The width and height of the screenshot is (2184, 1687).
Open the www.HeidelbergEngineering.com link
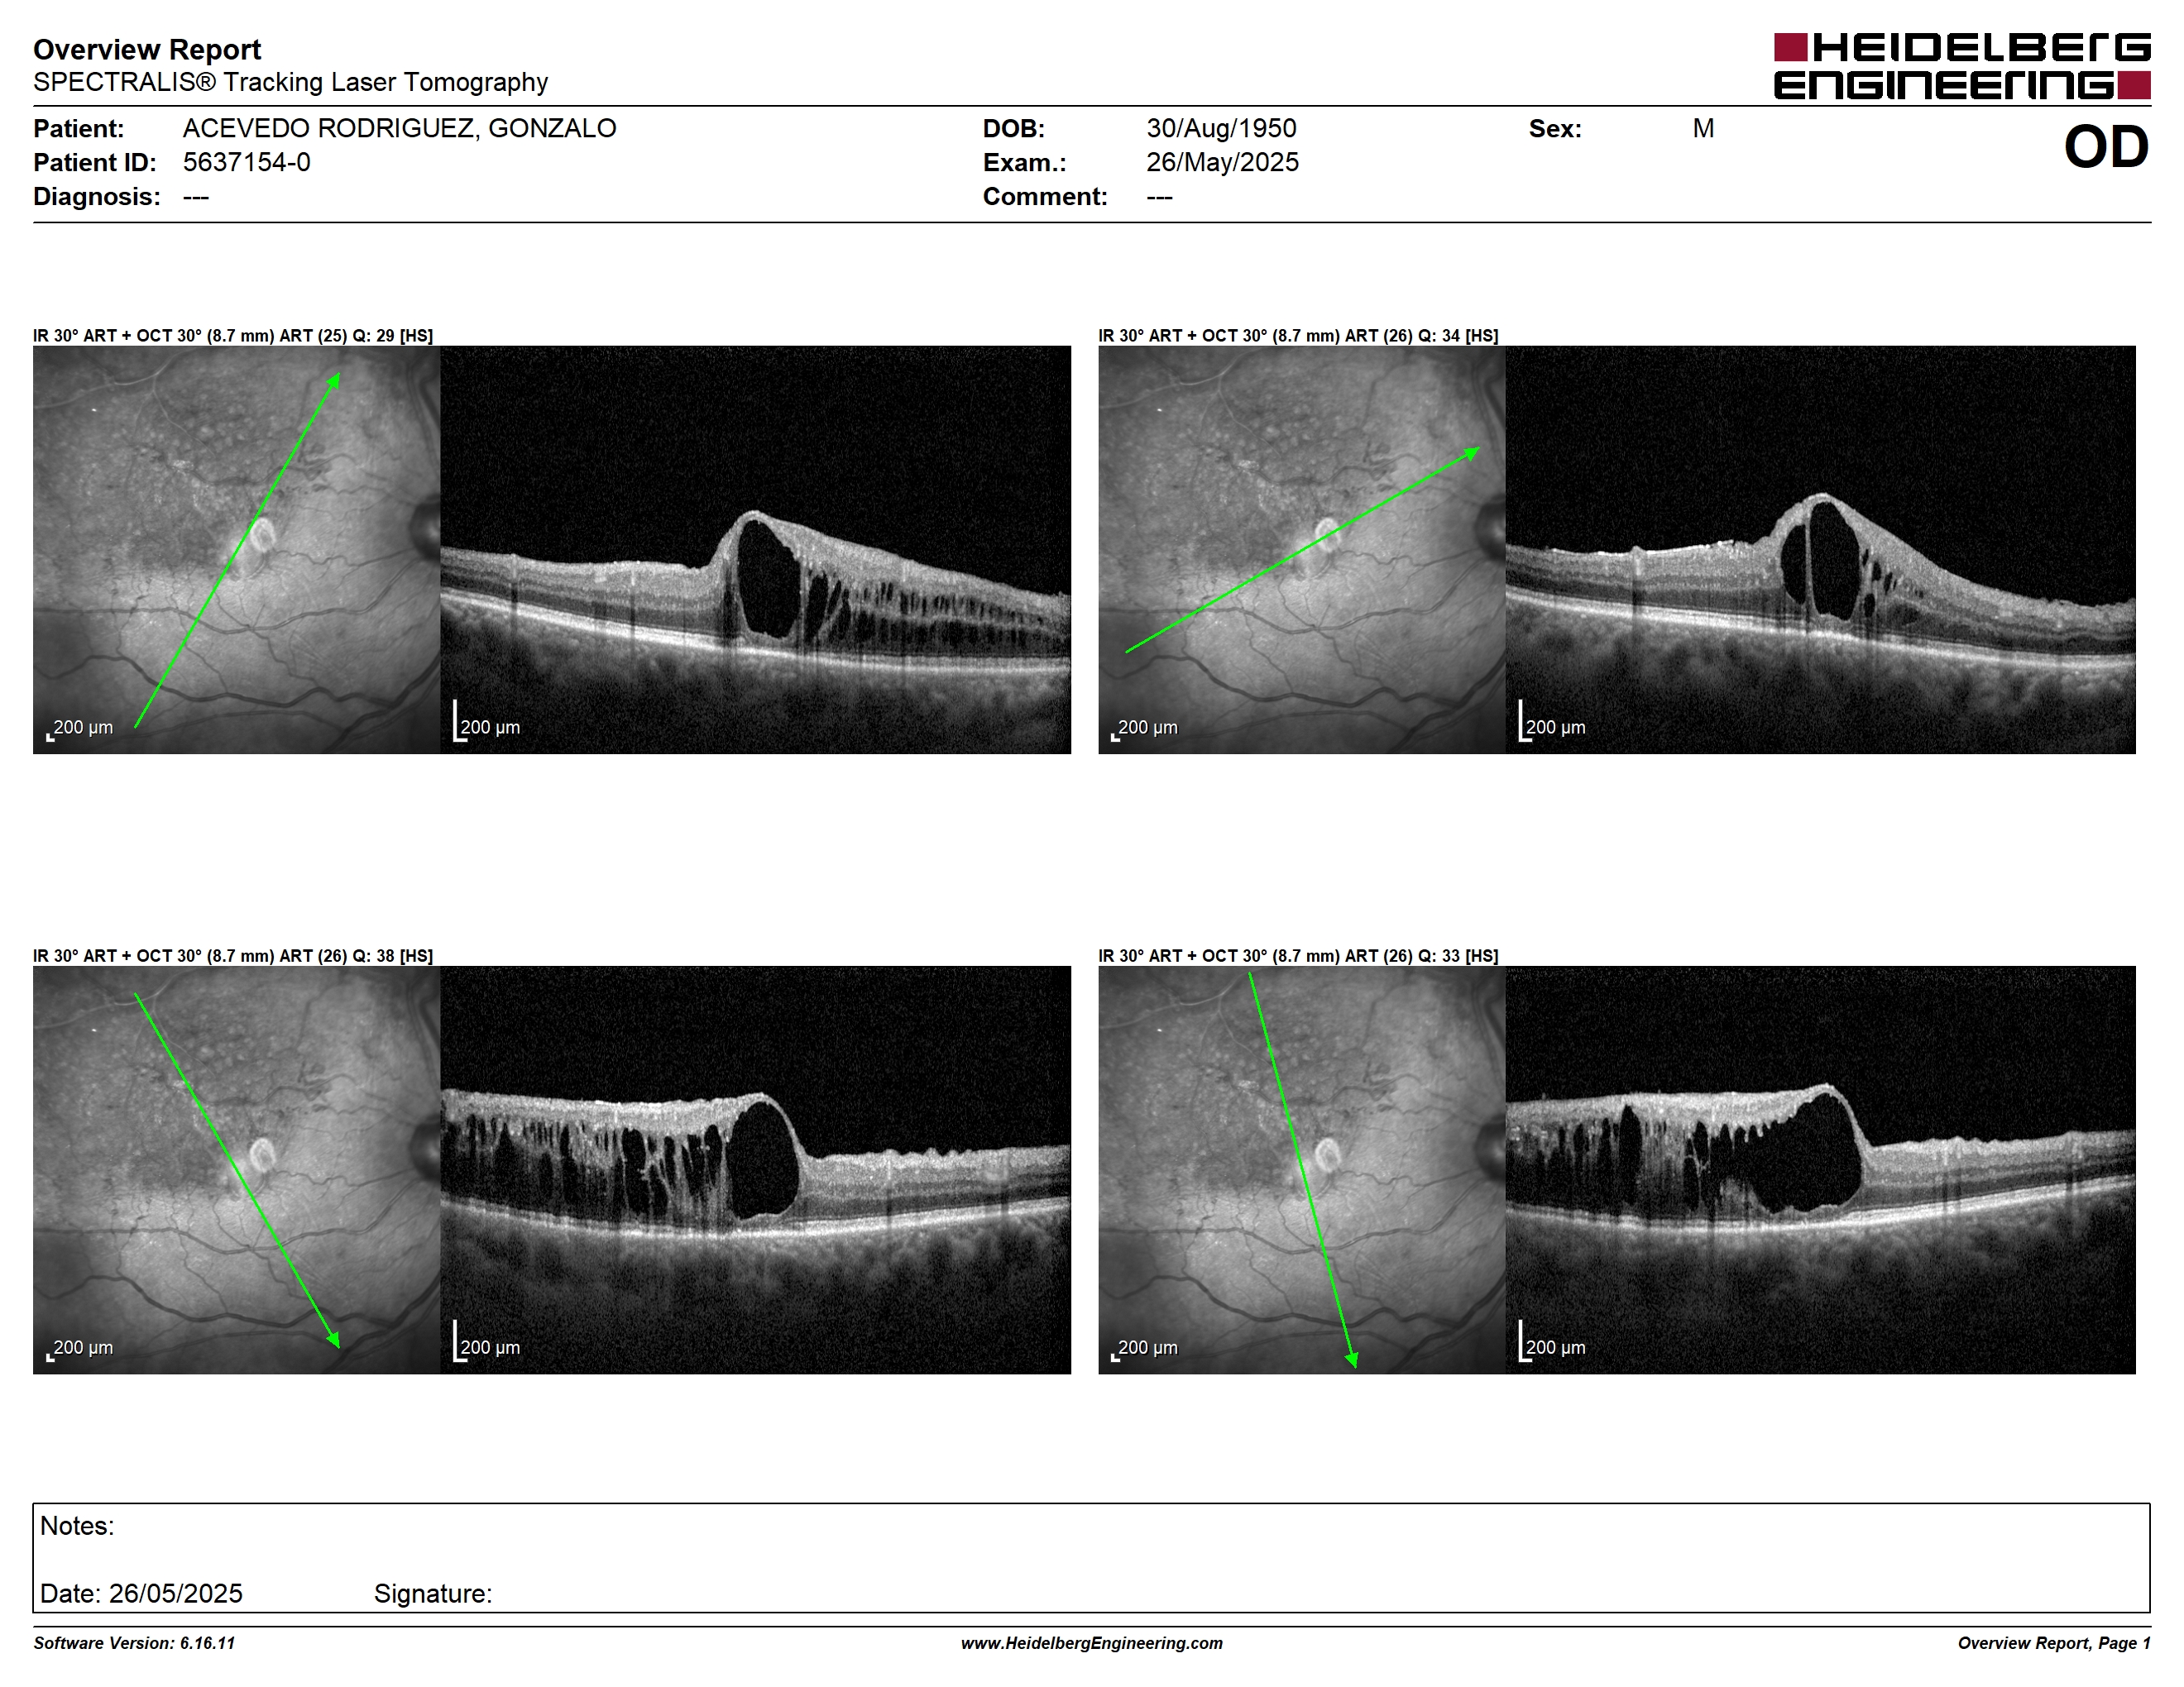pyautogui.click(x=1092, y=1643)
